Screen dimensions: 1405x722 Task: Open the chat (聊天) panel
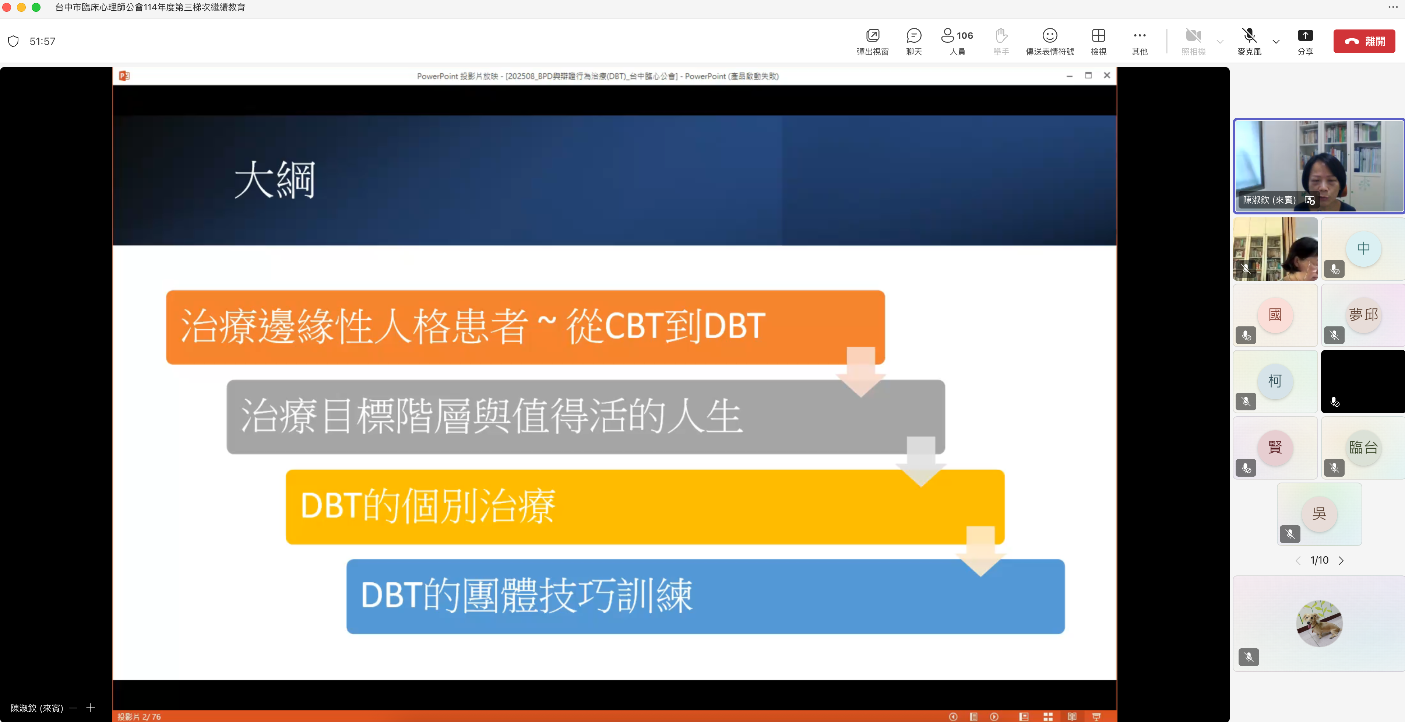click(x=913, y=42)
